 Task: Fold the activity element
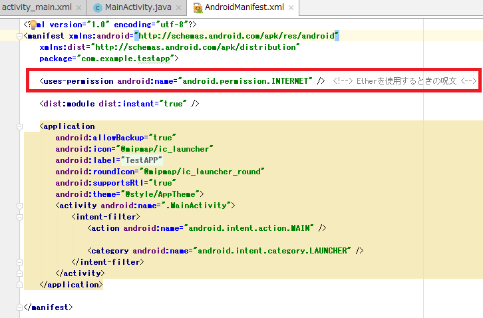[20, 205]
